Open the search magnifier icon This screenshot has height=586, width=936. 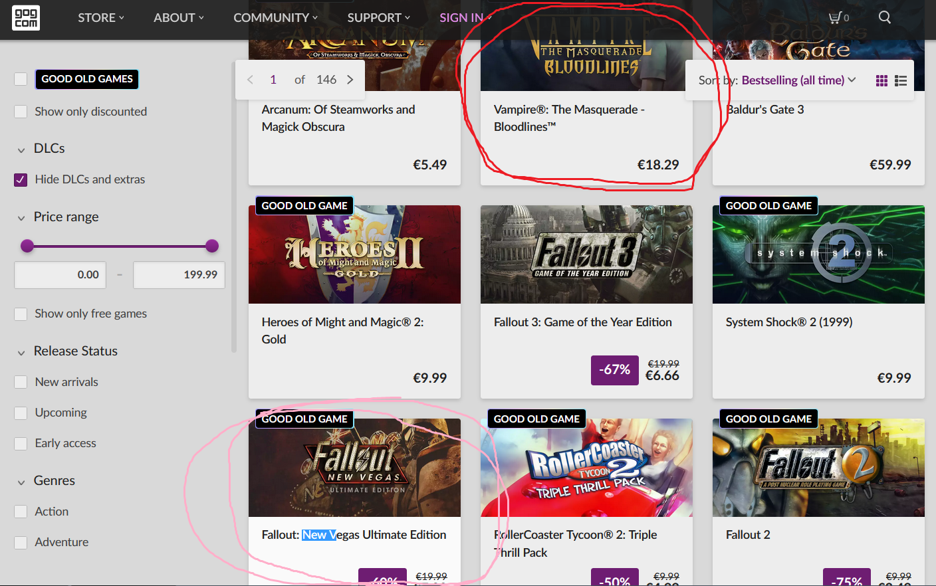pos(885,17)
